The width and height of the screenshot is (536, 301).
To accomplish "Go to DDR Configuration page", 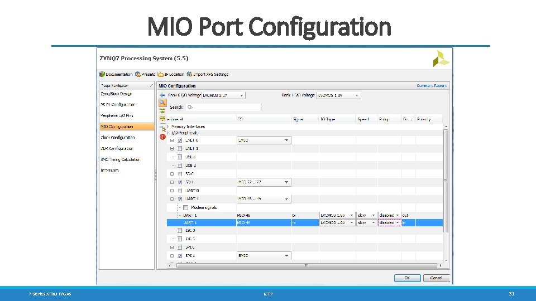I will 117,148.
